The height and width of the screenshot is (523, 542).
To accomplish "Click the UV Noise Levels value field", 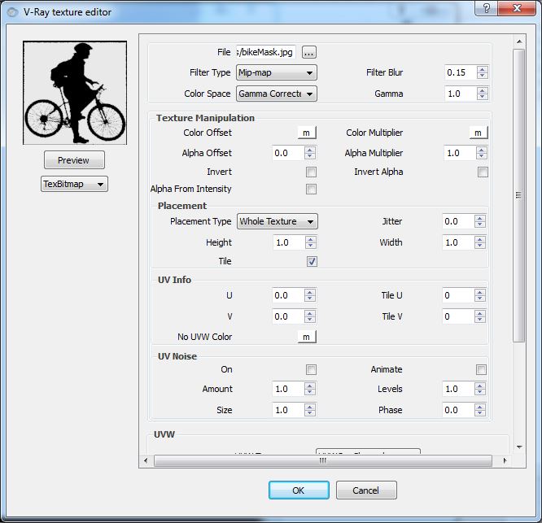I will [x=458, y=389].
